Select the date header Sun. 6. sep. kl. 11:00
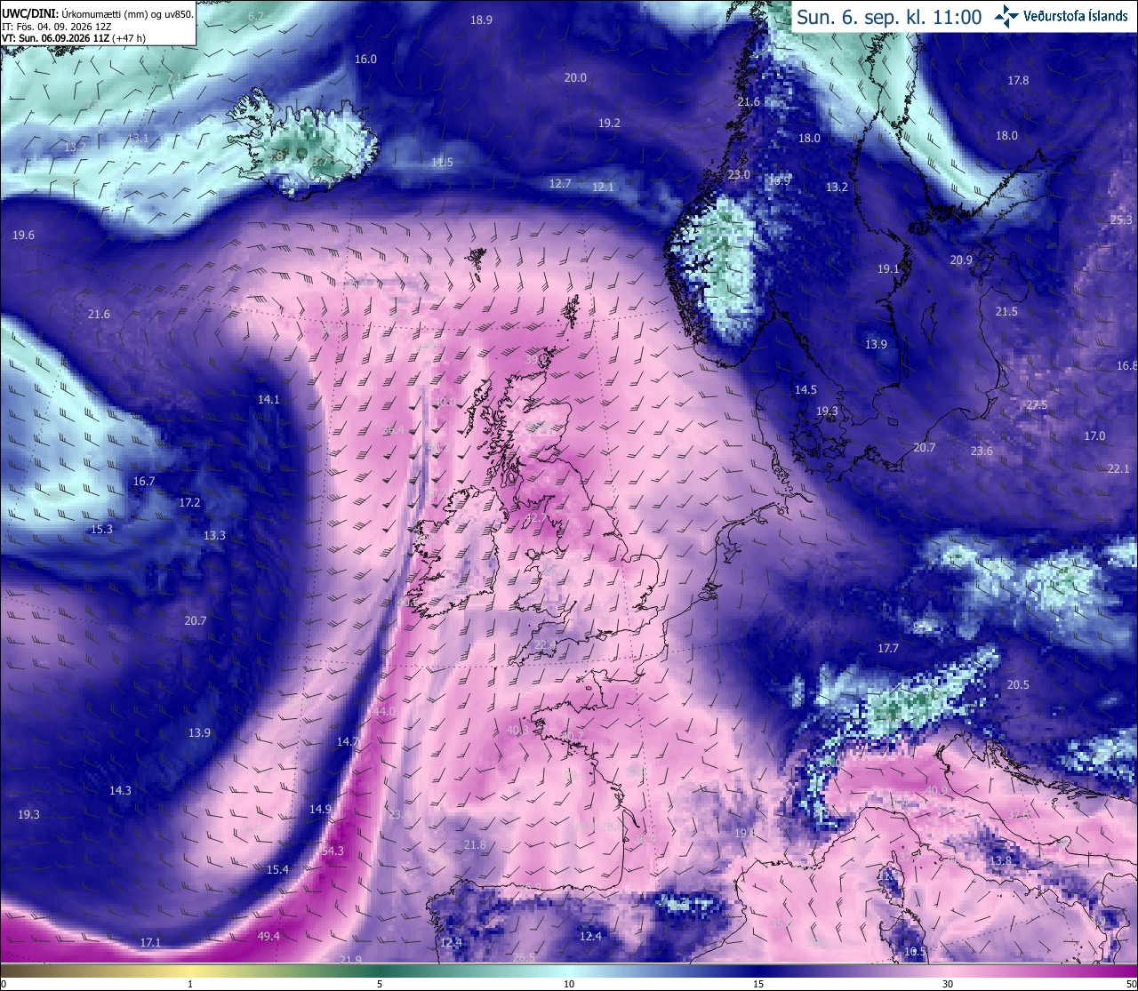 tap(889, 17)
